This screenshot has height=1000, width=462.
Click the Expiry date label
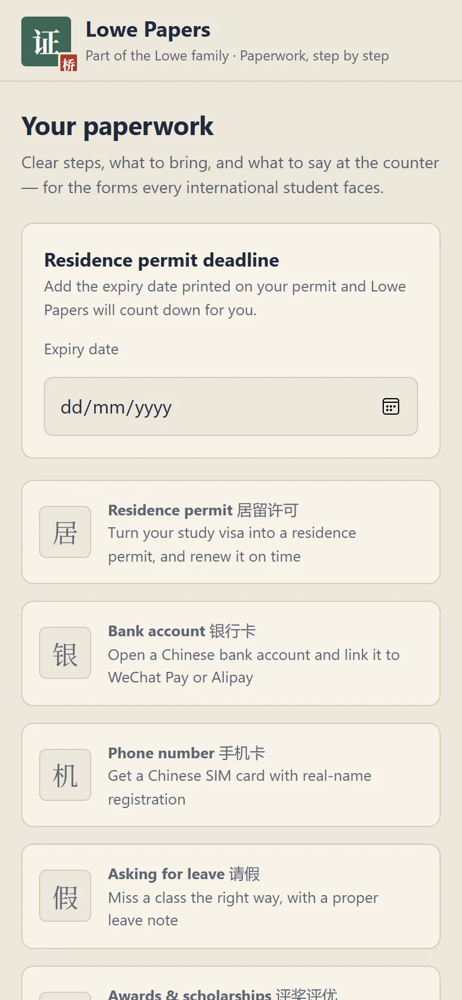tap(81, 350)
